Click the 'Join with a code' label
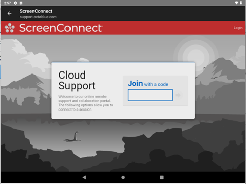Viewport: 246px width, 184px height. (148, 84)
